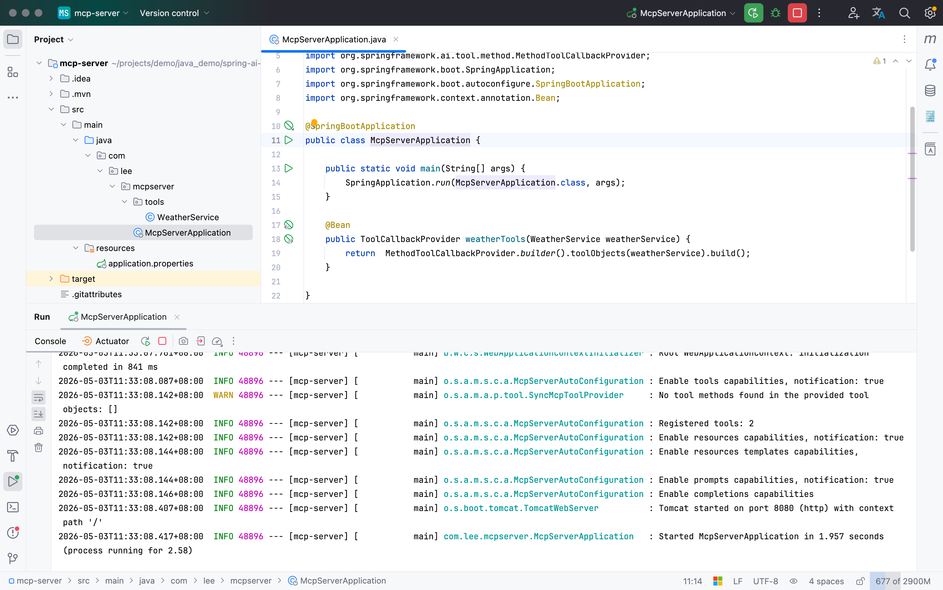Open Code With Me user icon

click(x=853, y=13)
